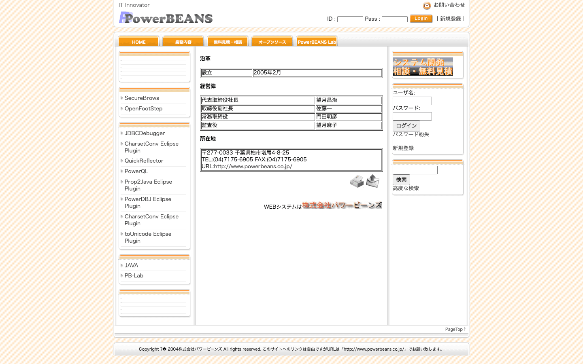Screen dimensions: 583x364
Task: Click 新規登録 link below パスワード紛失
Action: [x=403, y=148]
